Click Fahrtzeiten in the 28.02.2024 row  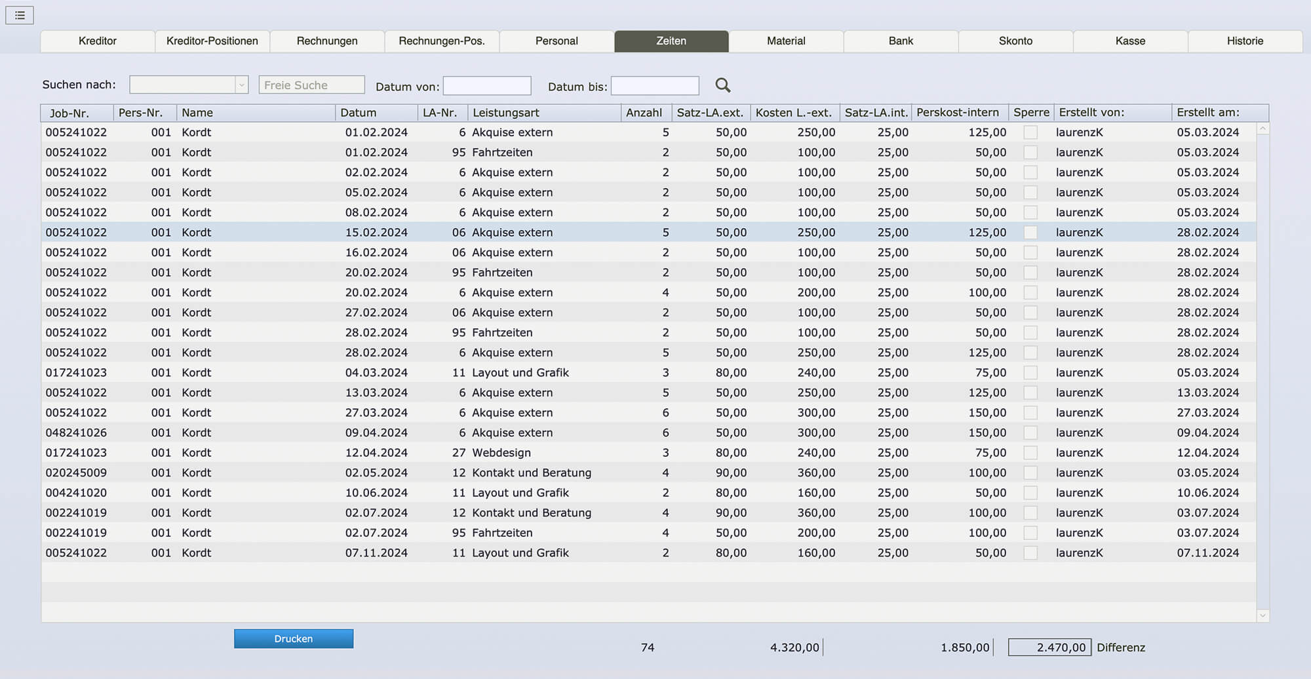coord(502,332)
